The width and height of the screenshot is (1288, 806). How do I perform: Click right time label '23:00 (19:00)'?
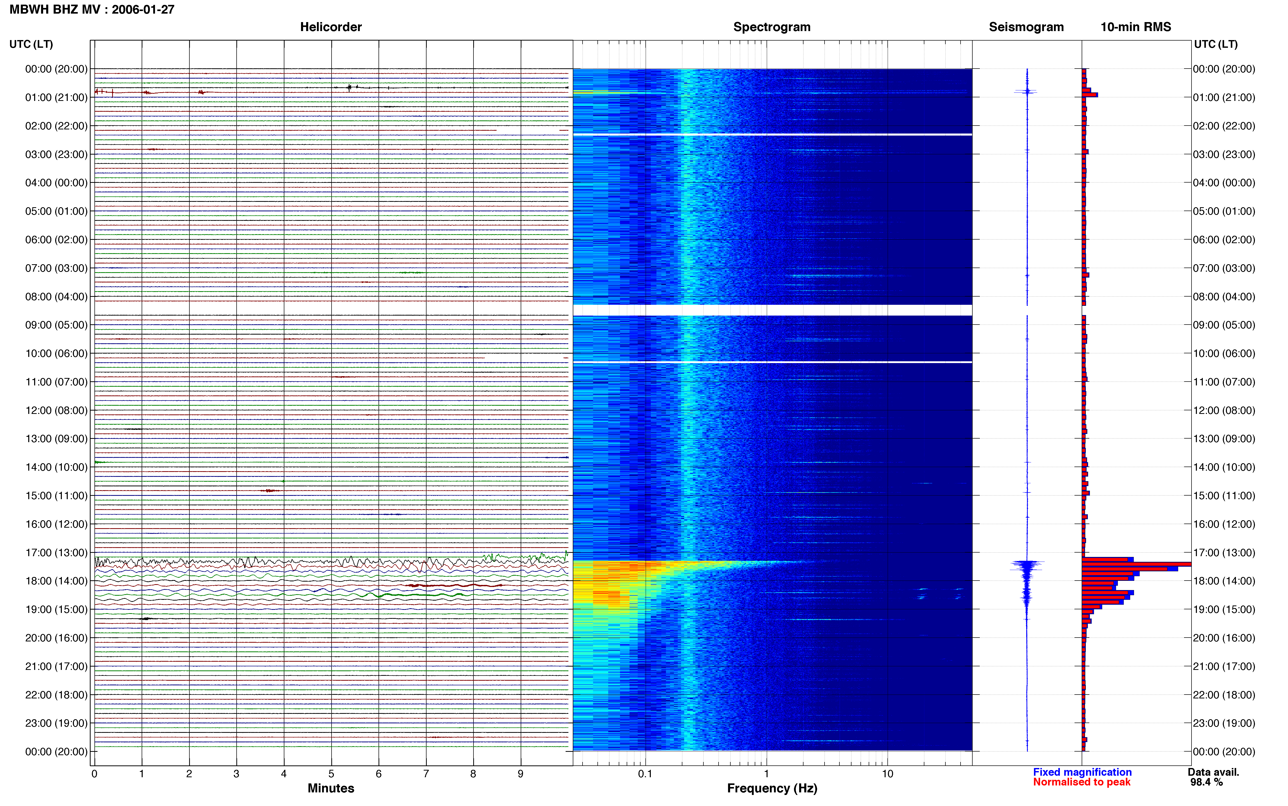tap(1224, 723)
